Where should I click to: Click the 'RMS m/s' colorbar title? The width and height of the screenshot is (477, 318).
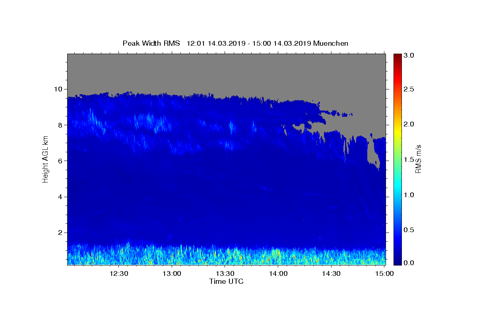[x=418, y=159]
